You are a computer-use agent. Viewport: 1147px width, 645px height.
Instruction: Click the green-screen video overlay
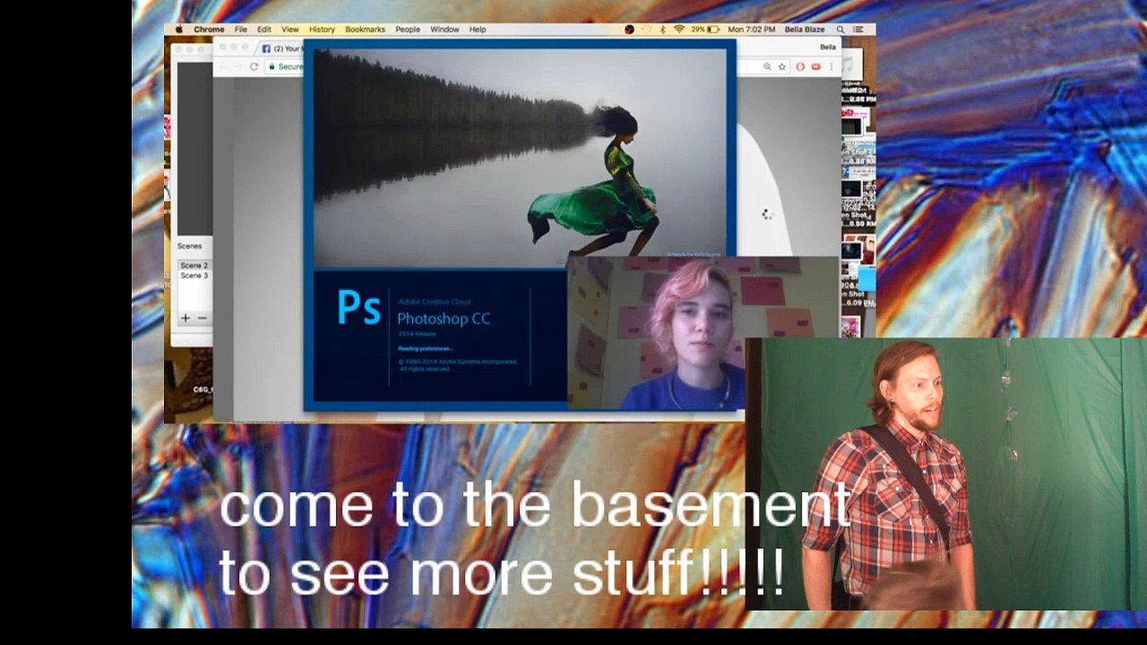pyautogui.click(x=945, y=474)
